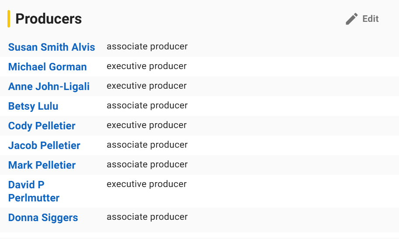
Task: View Jacob Pelletier's page
Action: 44,145
